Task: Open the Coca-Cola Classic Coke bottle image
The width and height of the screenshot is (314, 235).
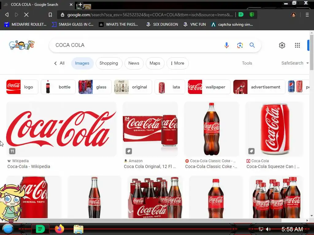Action: pos(212,129)
